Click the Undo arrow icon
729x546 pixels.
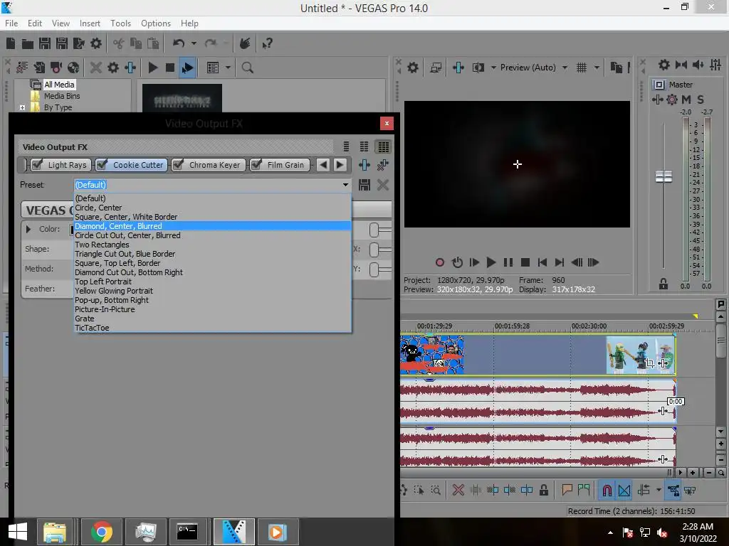coord(179,43)
